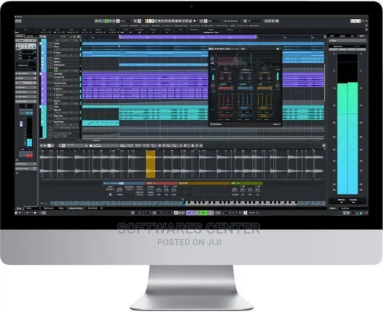Select the E-Piano track name
The image size is (383, 312).
pos(58,53)
